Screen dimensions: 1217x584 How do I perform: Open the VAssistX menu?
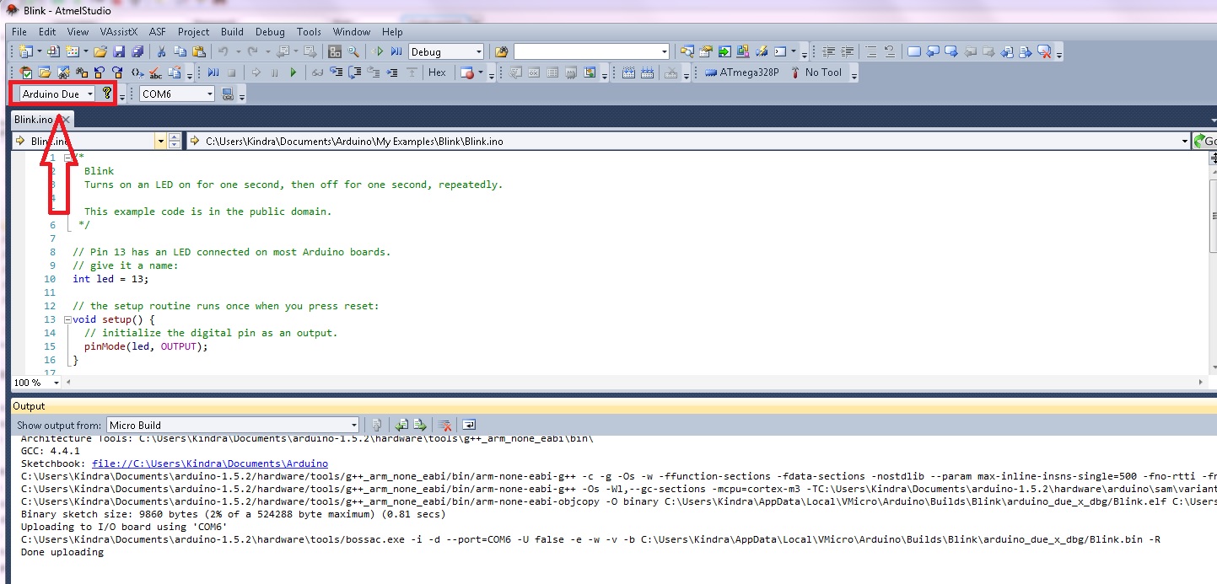click(x=118, y=32)
